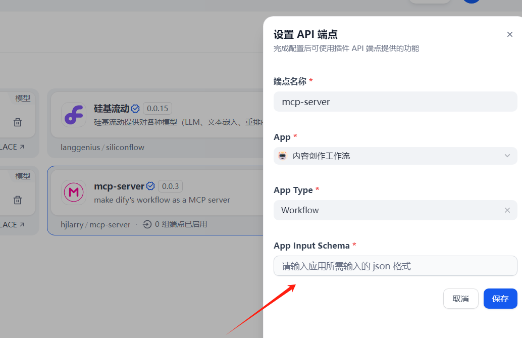Viewport: 522px width, 338px height.
Task: Click the mcp-server plugin logo icon
Action: coord(74,192)
